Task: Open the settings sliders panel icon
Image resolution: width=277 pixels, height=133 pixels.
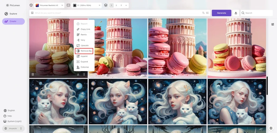Action: (273, 24)
